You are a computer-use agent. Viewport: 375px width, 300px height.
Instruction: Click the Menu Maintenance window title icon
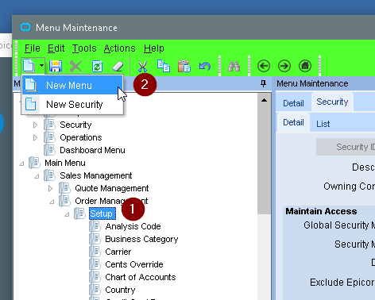[x=25, y=27]
